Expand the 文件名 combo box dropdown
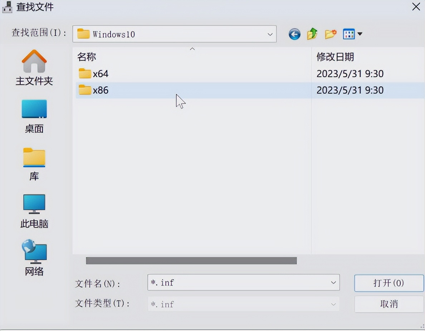 click(333, 282)
